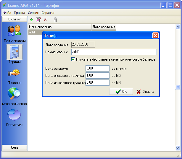This screenshot has width=182, height=159.
Task: Open the Статистика pie chart icon
Action: pos(14,114)
